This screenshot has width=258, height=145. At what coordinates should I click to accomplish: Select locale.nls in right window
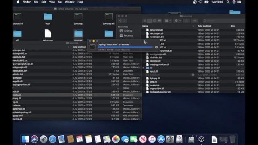[154, 85]
